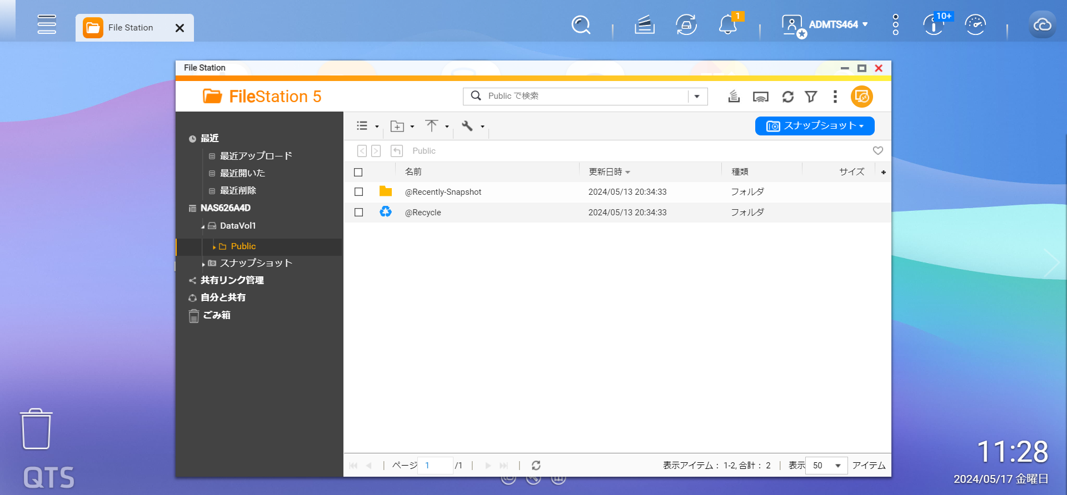
Task: Click the view mode list icon
Action: 362,126
